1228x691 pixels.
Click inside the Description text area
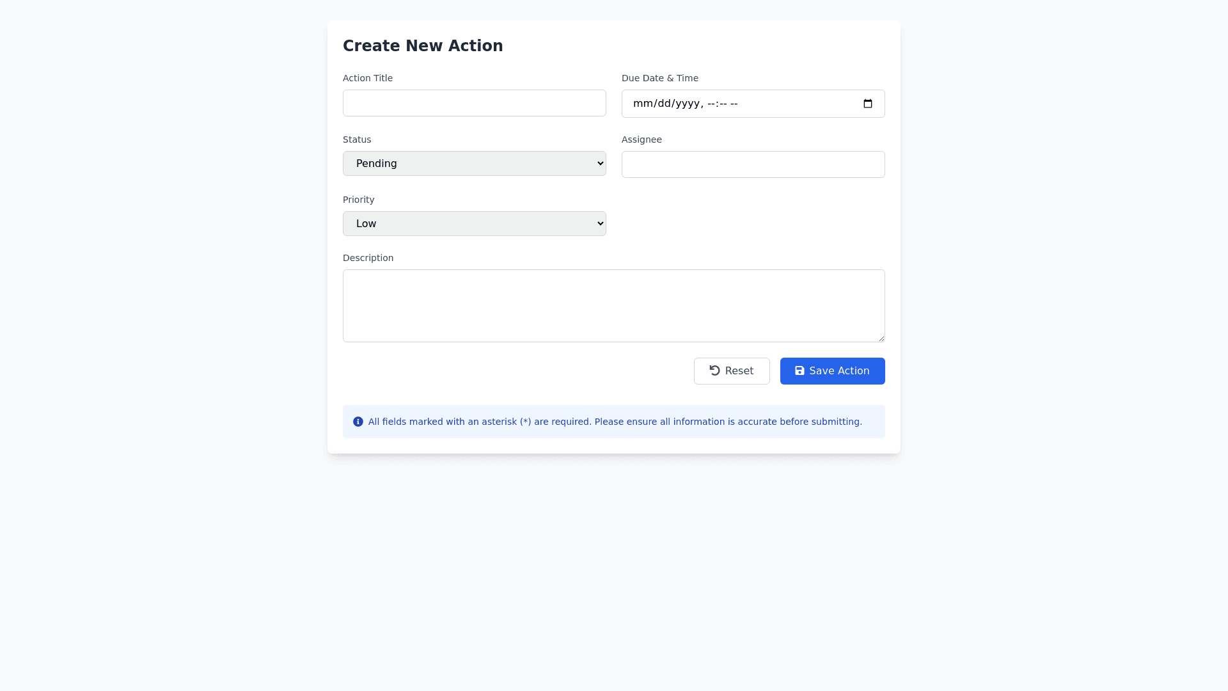[x=613, y=305]
